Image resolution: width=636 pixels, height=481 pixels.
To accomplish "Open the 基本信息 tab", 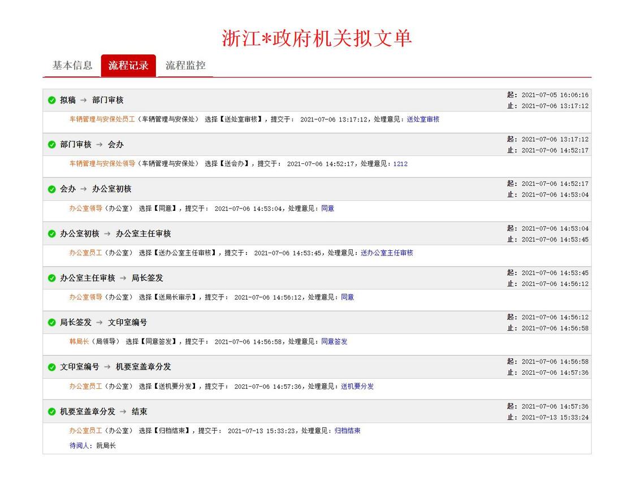I will click(72, 66).
